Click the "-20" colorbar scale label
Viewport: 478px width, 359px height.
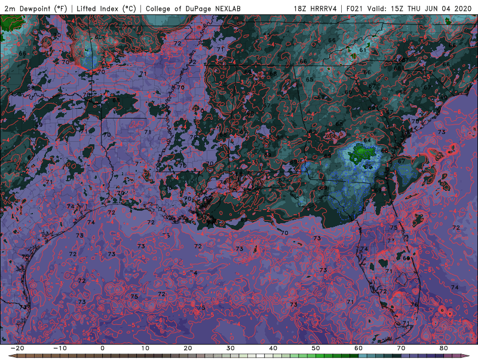tap(17, 348)
